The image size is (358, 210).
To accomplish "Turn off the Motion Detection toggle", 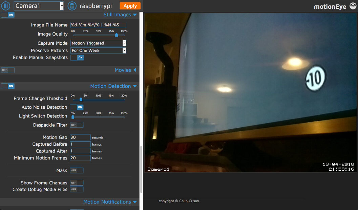I will pos(7,86).
